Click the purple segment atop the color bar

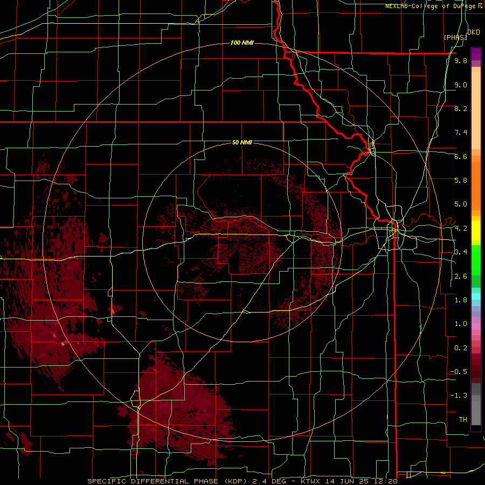point(476,54)
